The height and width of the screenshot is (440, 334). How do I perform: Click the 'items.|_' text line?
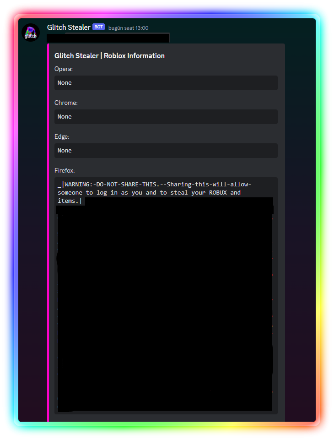(71, 201)
